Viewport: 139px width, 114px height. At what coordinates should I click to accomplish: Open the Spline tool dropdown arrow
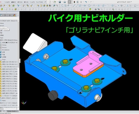click(x=101, y=6)
